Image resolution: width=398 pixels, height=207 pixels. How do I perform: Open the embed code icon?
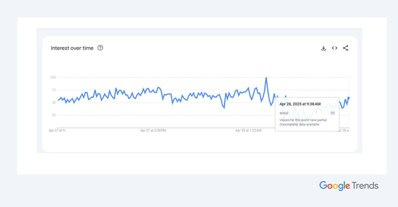click(x=334, y=48)
